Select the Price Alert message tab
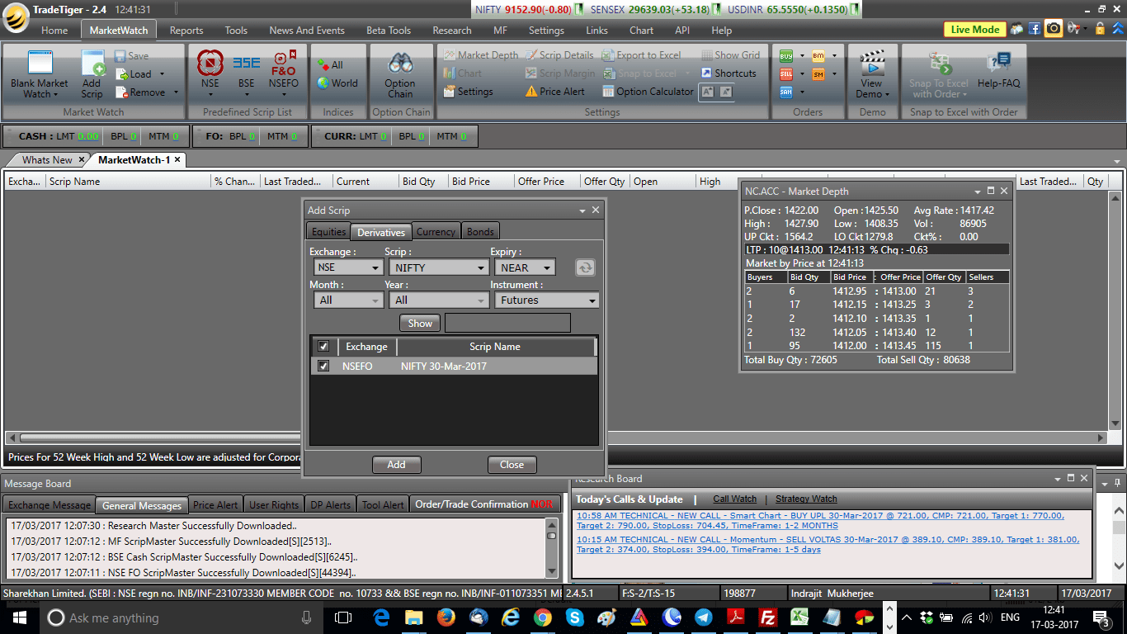This screenshot has width=1127, height=634. tap(215, 504)
